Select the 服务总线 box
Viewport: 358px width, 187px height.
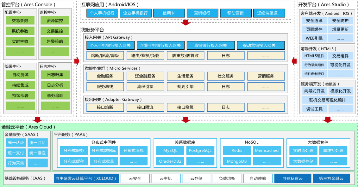105,86
